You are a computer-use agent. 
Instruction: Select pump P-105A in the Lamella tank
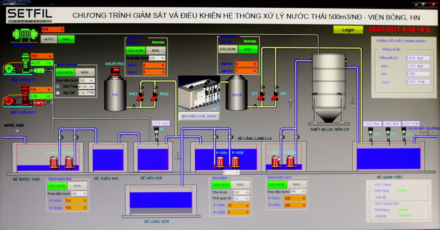221,162
